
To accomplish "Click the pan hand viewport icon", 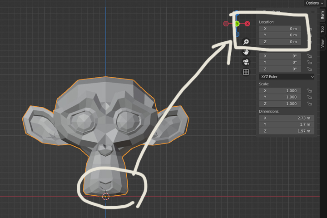I will (x=246, y=52).
